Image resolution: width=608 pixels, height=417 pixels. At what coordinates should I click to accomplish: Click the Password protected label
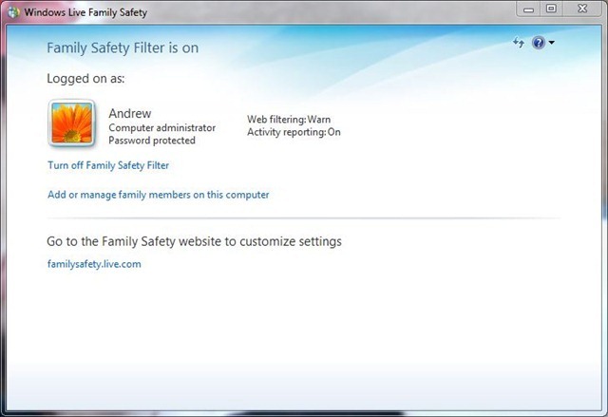tap(152, 141)
